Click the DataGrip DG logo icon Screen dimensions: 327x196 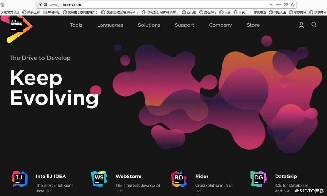coord(259,179)
